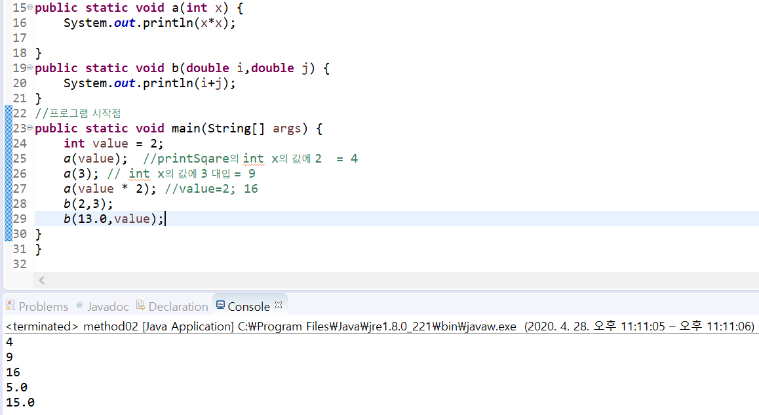This screenshot has height=415, width=759.
Task: Click line number 24 in the gutter
Action: pos(20,144)
